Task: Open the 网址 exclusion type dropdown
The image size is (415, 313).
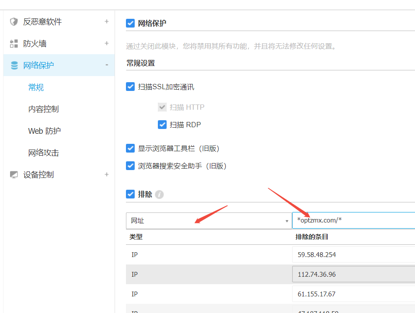Action: click(209, 221)
